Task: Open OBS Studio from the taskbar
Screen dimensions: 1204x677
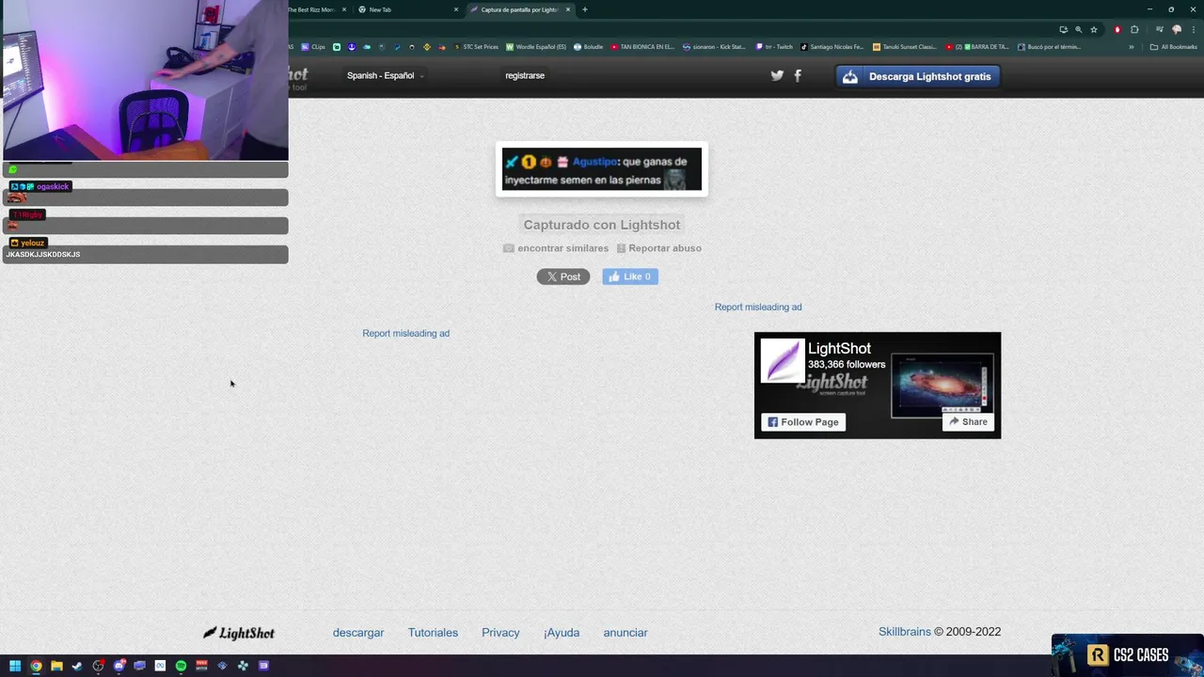Action: tap(98, 666)
